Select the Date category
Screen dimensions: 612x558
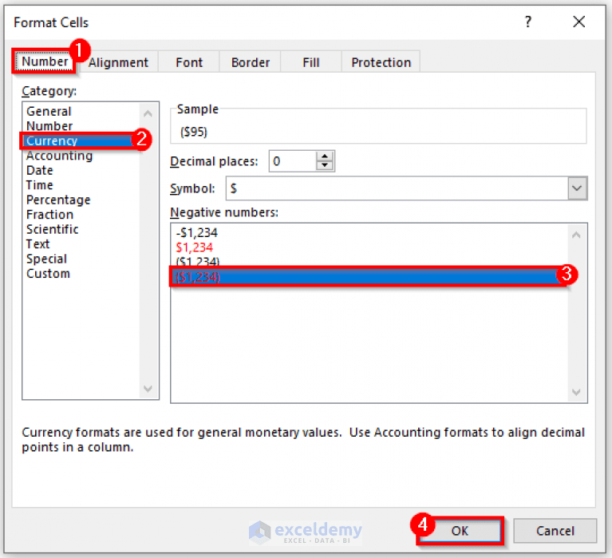tap(81, 170)
